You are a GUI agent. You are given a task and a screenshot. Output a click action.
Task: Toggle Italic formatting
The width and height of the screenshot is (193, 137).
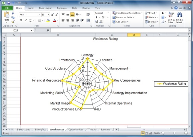pos(26,20)
